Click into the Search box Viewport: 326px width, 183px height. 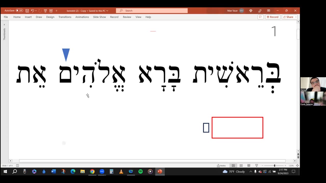pyautogui.click(x=152, y=11)
